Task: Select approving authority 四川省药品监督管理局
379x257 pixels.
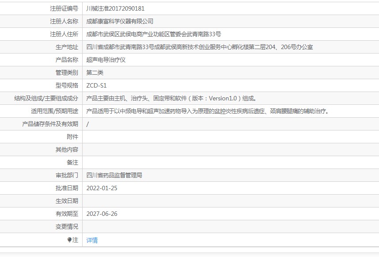Action: coord(114,175)
